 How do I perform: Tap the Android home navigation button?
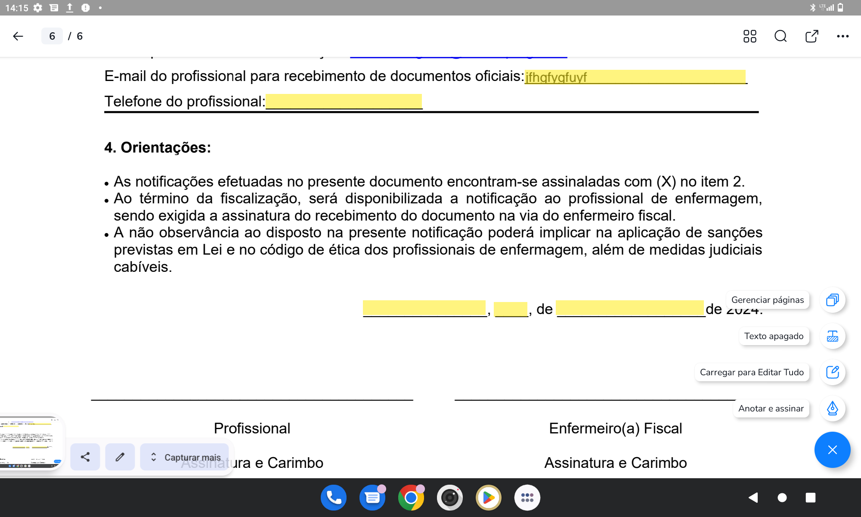click(782, 498)
